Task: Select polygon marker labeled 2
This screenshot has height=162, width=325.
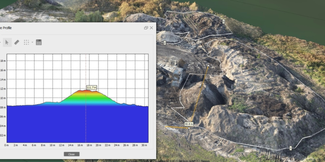Action: point(165,43)
